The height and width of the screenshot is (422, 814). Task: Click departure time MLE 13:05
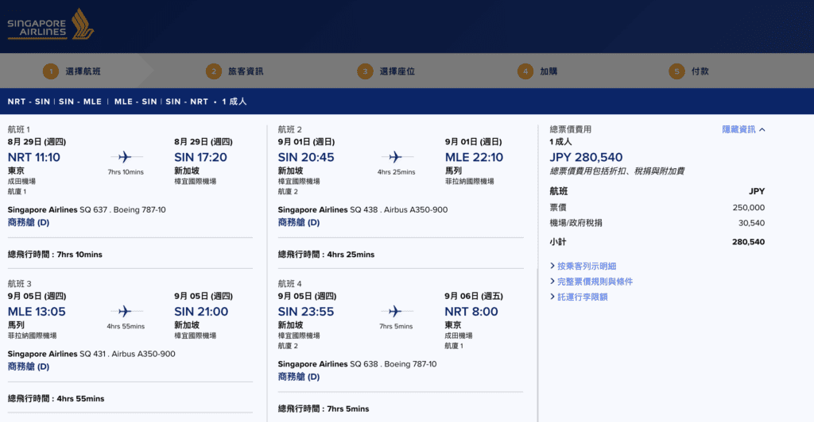click(37, 312)
